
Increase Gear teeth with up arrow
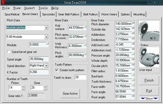coord(45,86)
